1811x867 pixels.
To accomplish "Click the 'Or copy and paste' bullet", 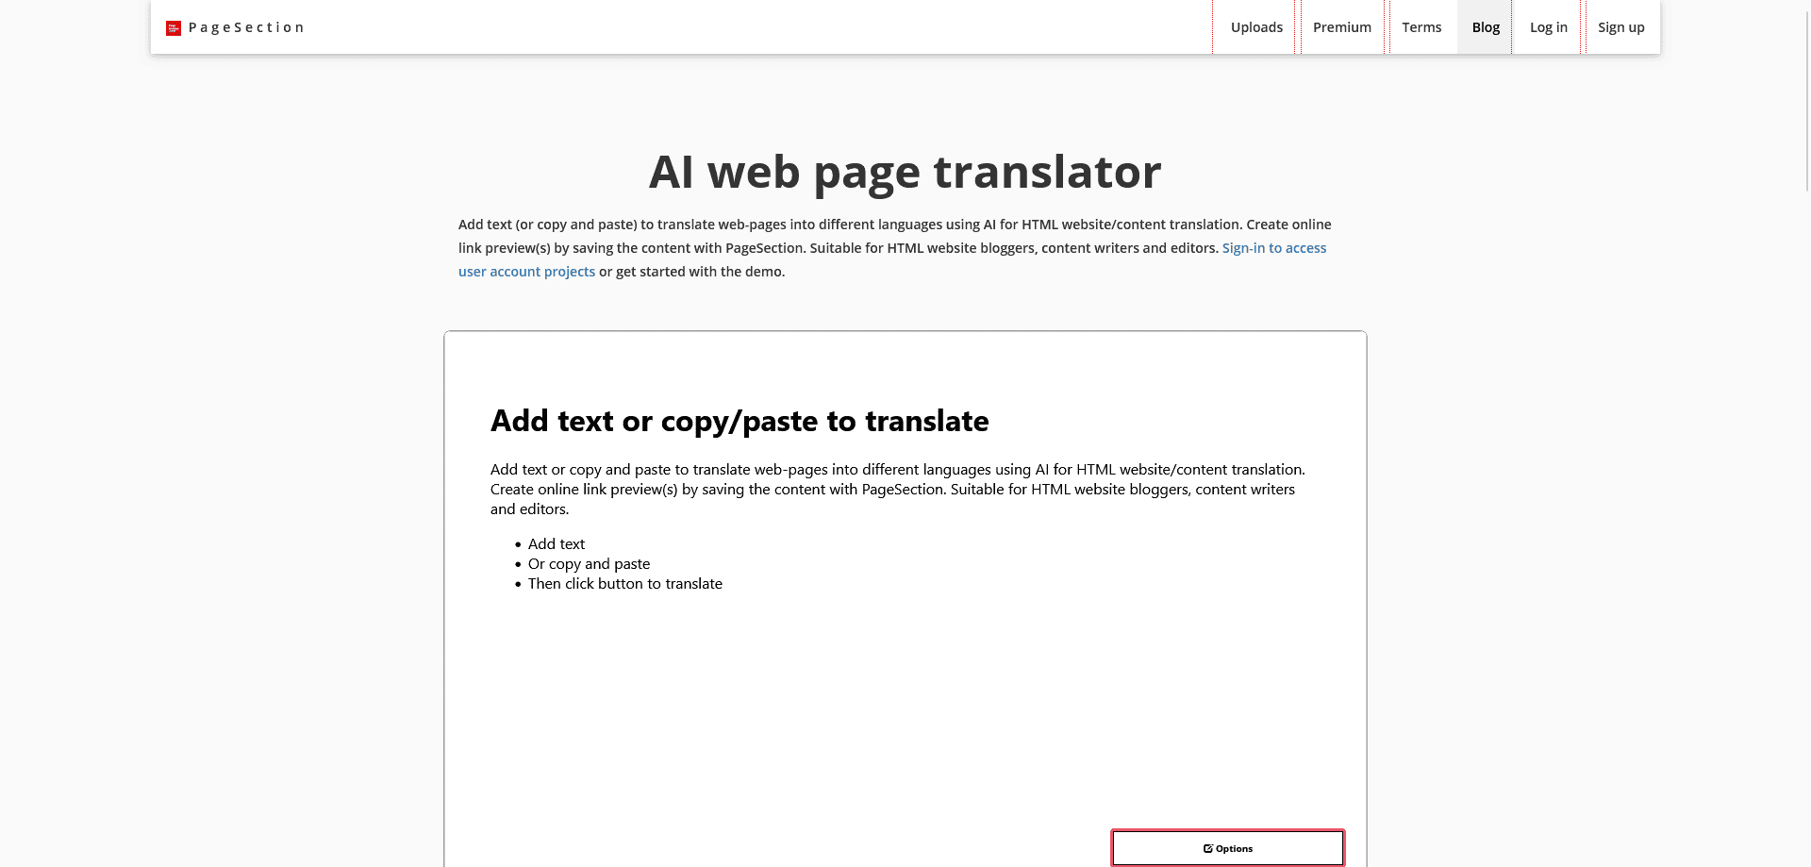I will coord(589,564).
